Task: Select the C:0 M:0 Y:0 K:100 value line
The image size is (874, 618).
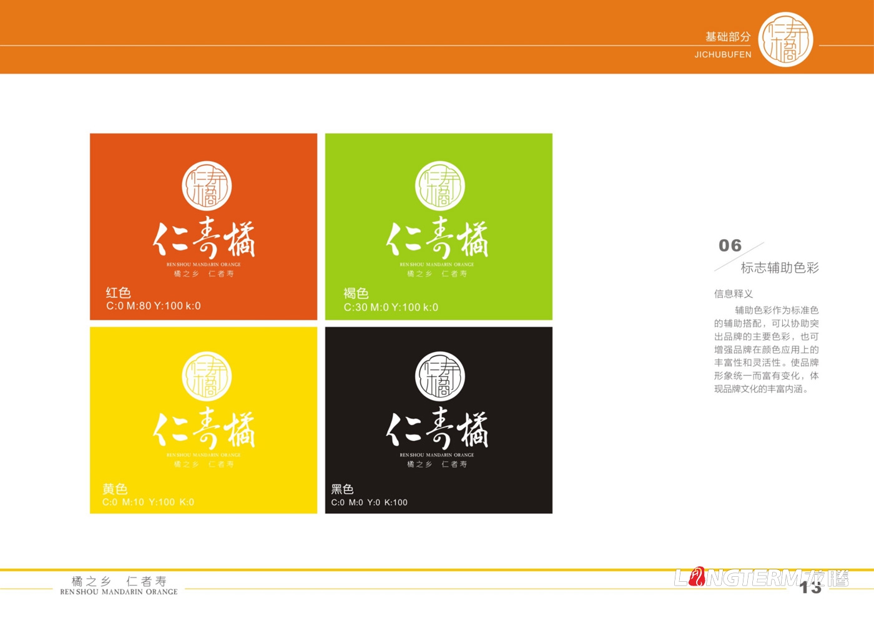Action: (368, 502)
